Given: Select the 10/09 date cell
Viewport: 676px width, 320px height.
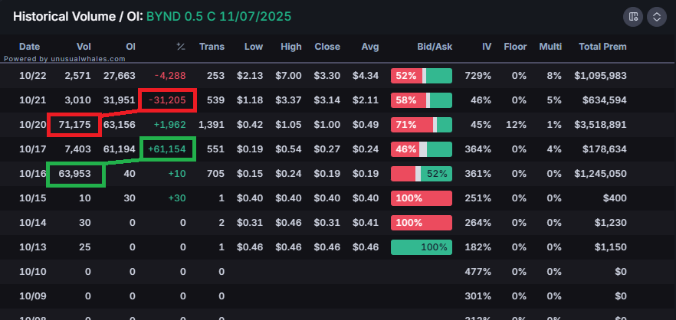Looking at the screenshot, I should pos(33,296).
